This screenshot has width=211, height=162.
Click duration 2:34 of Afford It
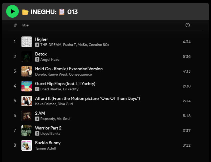point(187,101)
